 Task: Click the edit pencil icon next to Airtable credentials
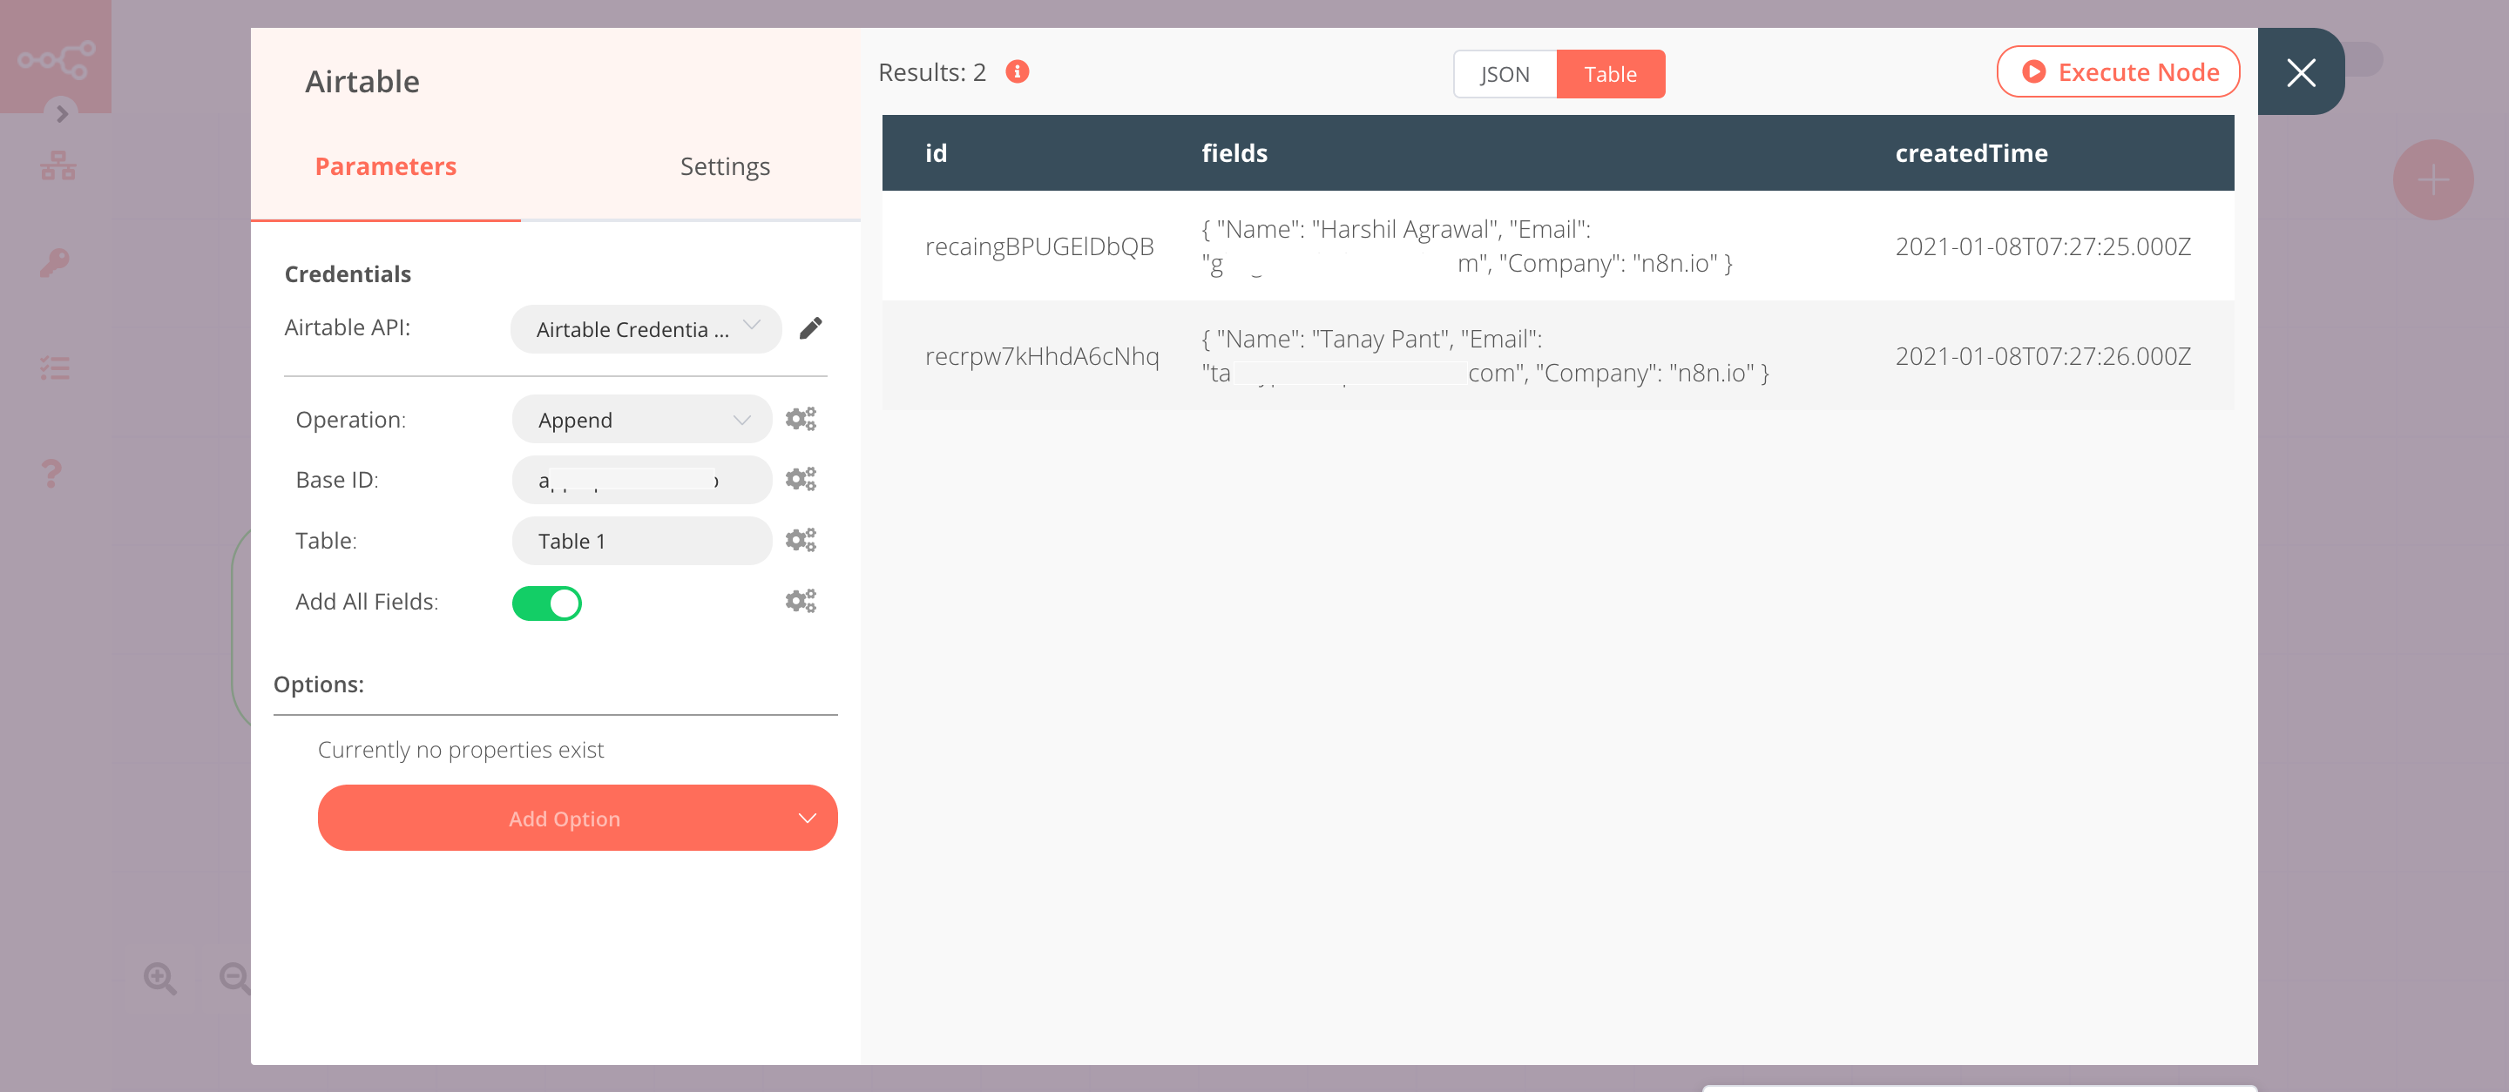(813, 327)
